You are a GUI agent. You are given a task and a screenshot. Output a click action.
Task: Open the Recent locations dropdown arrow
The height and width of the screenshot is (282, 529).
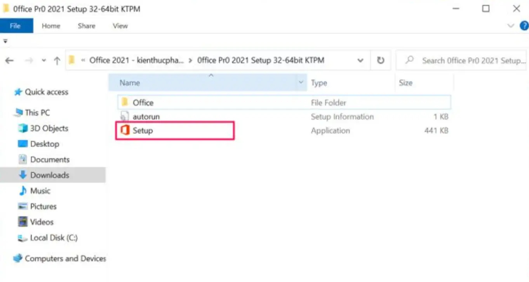44,60
